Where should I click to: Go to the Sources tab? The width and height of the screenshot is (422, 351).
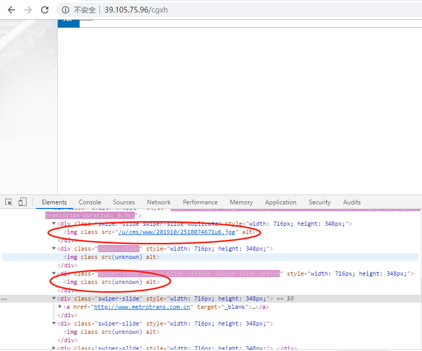tap(124, 202)
